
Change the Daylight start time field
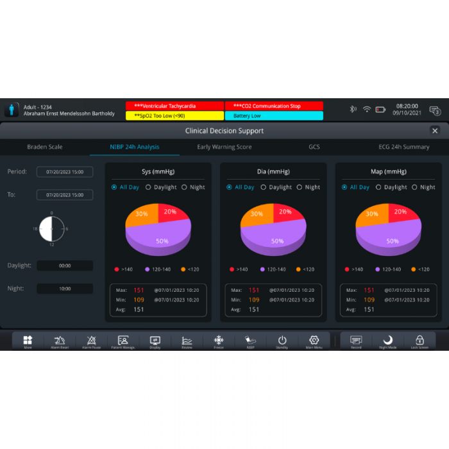click(65, 266)
